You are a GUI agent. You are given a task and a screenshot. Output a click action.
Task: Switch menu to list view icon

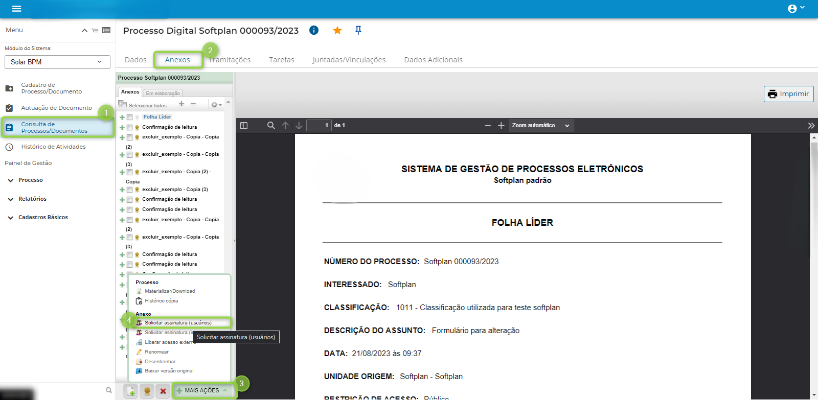[x=106, y=30]
